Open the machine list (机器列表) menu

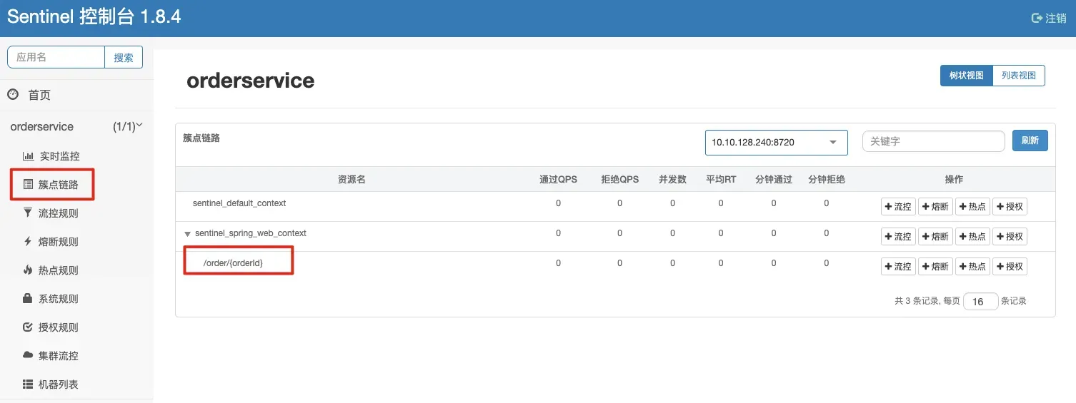[58, 384]
